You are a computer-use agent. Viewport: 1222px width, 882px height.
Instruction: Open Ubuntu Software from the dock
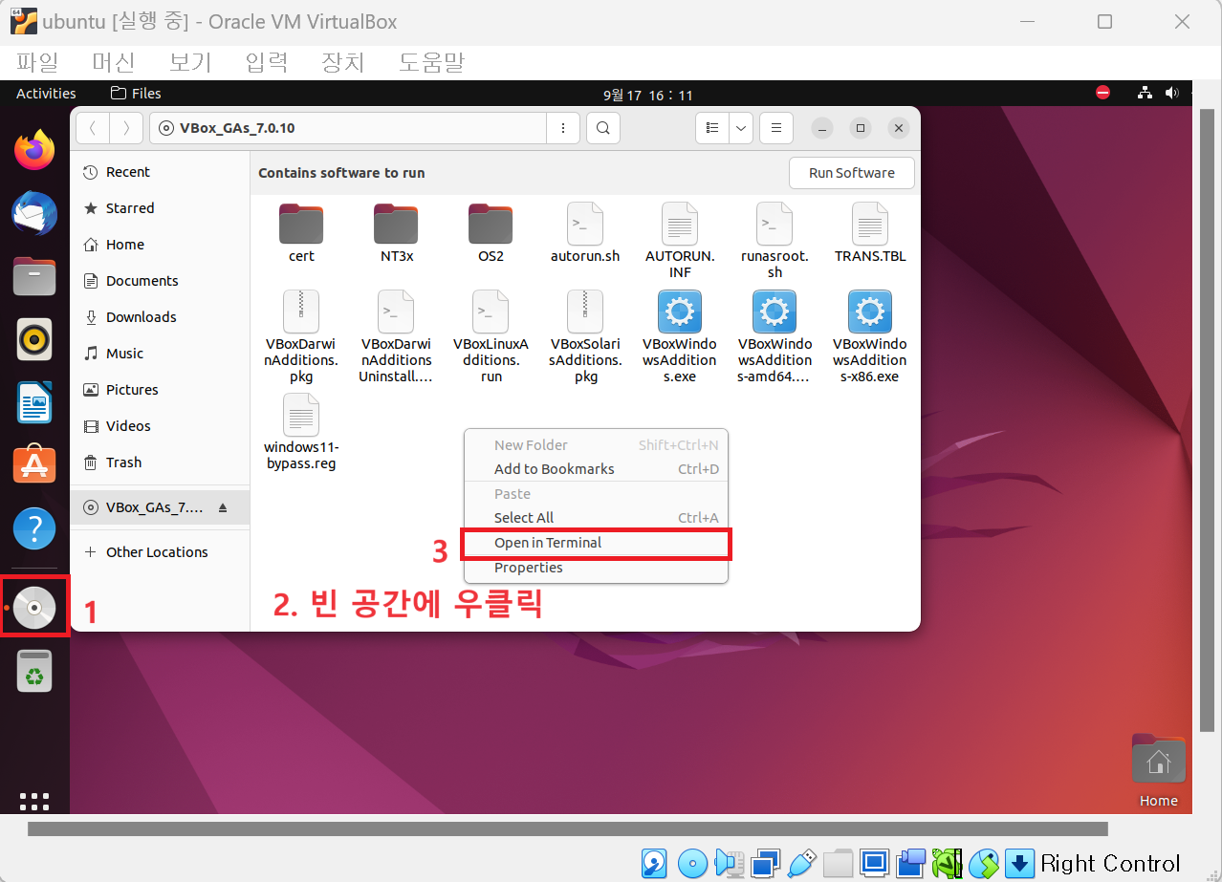(34, 465)
